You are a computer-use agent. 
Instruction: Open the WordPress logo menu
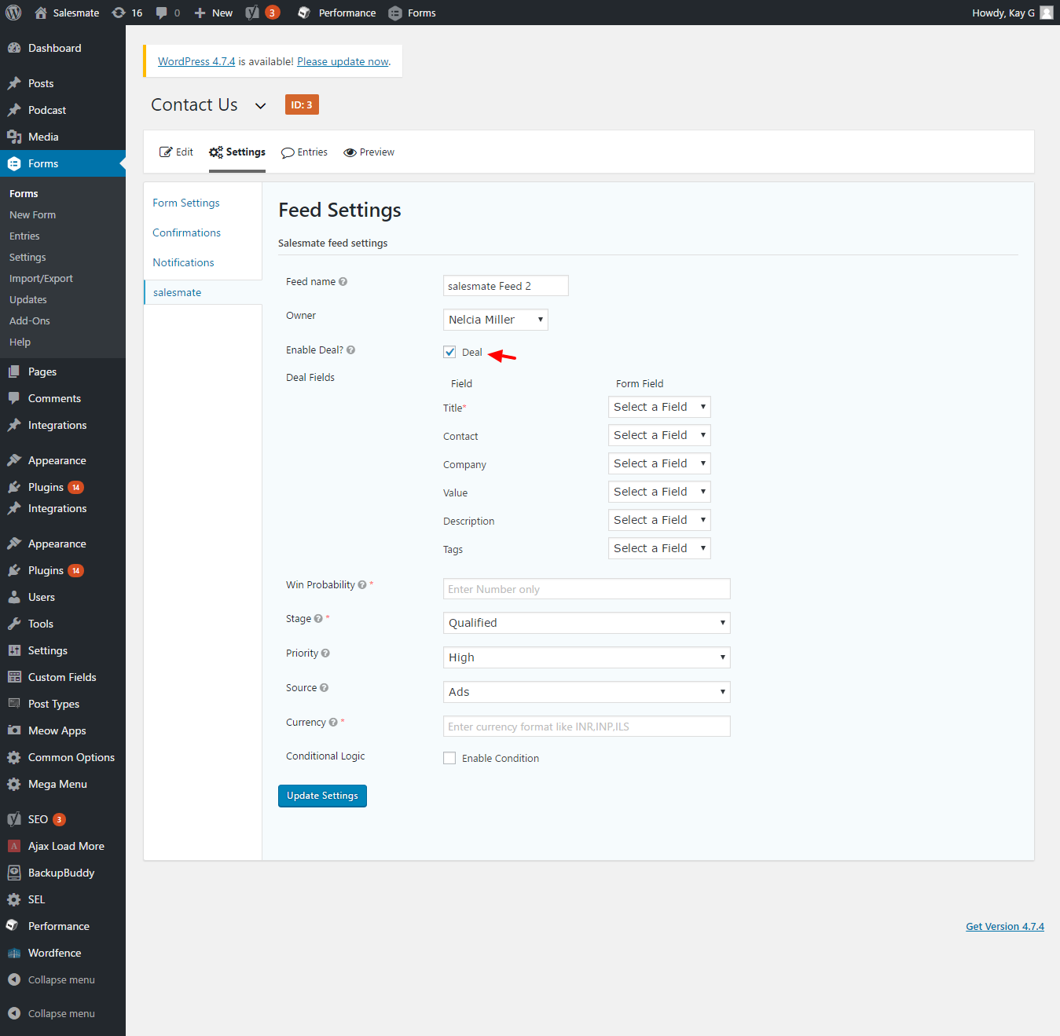(13, 13)
